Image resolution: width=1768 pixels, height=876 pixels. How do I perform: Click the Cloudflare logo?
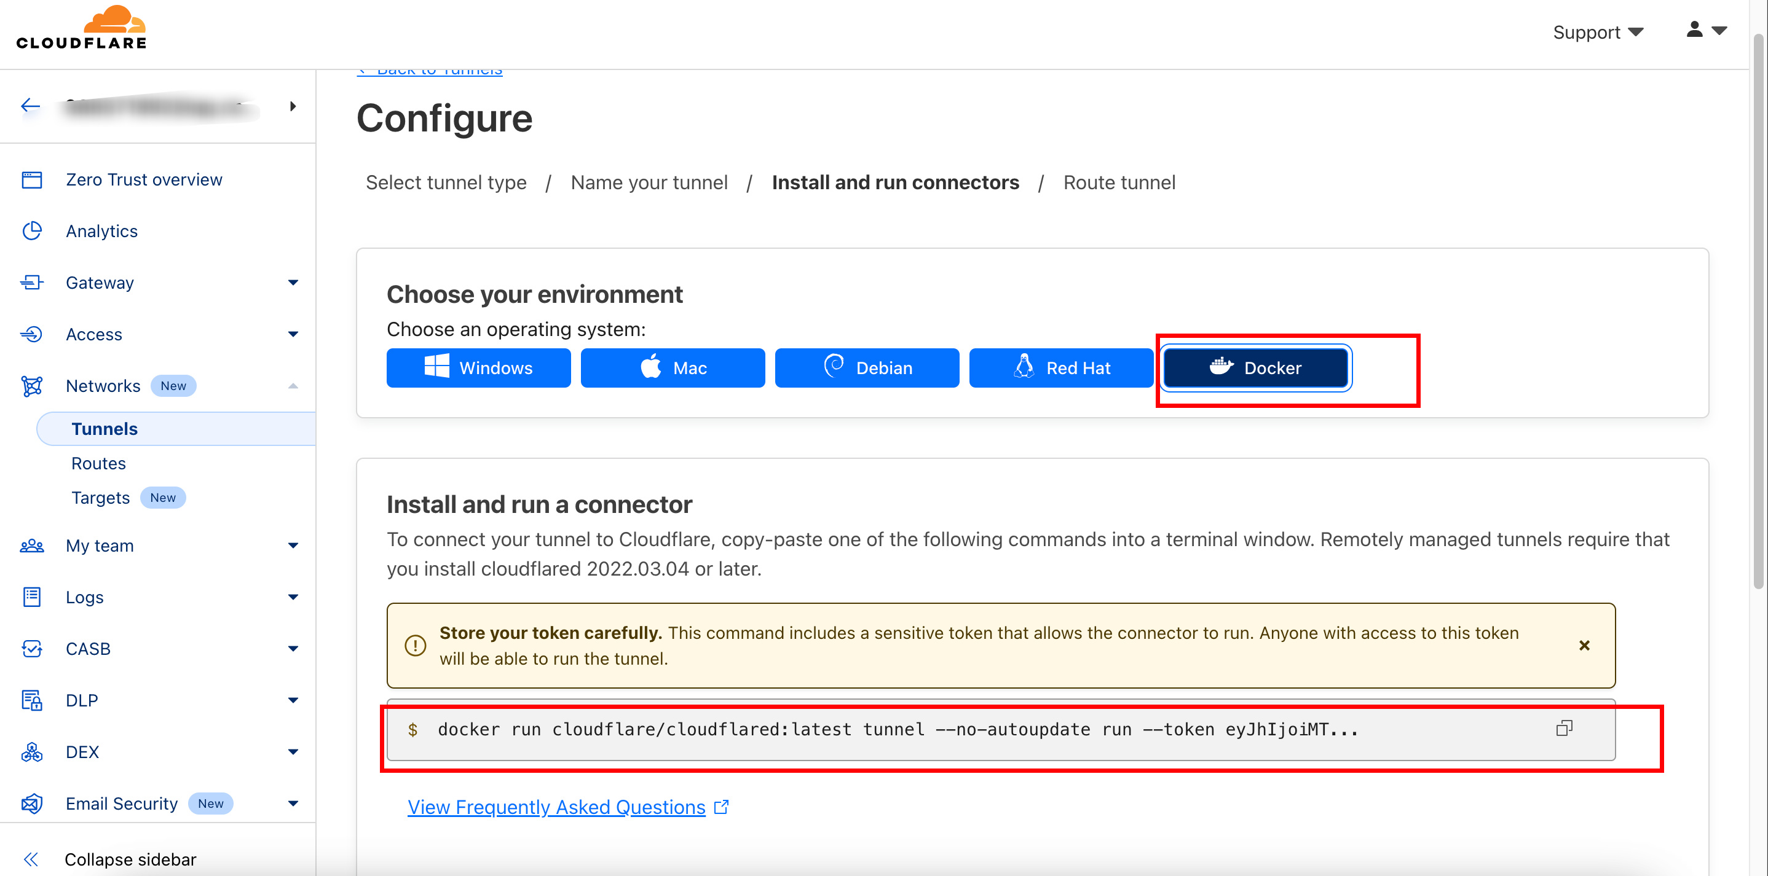(82, 28)
